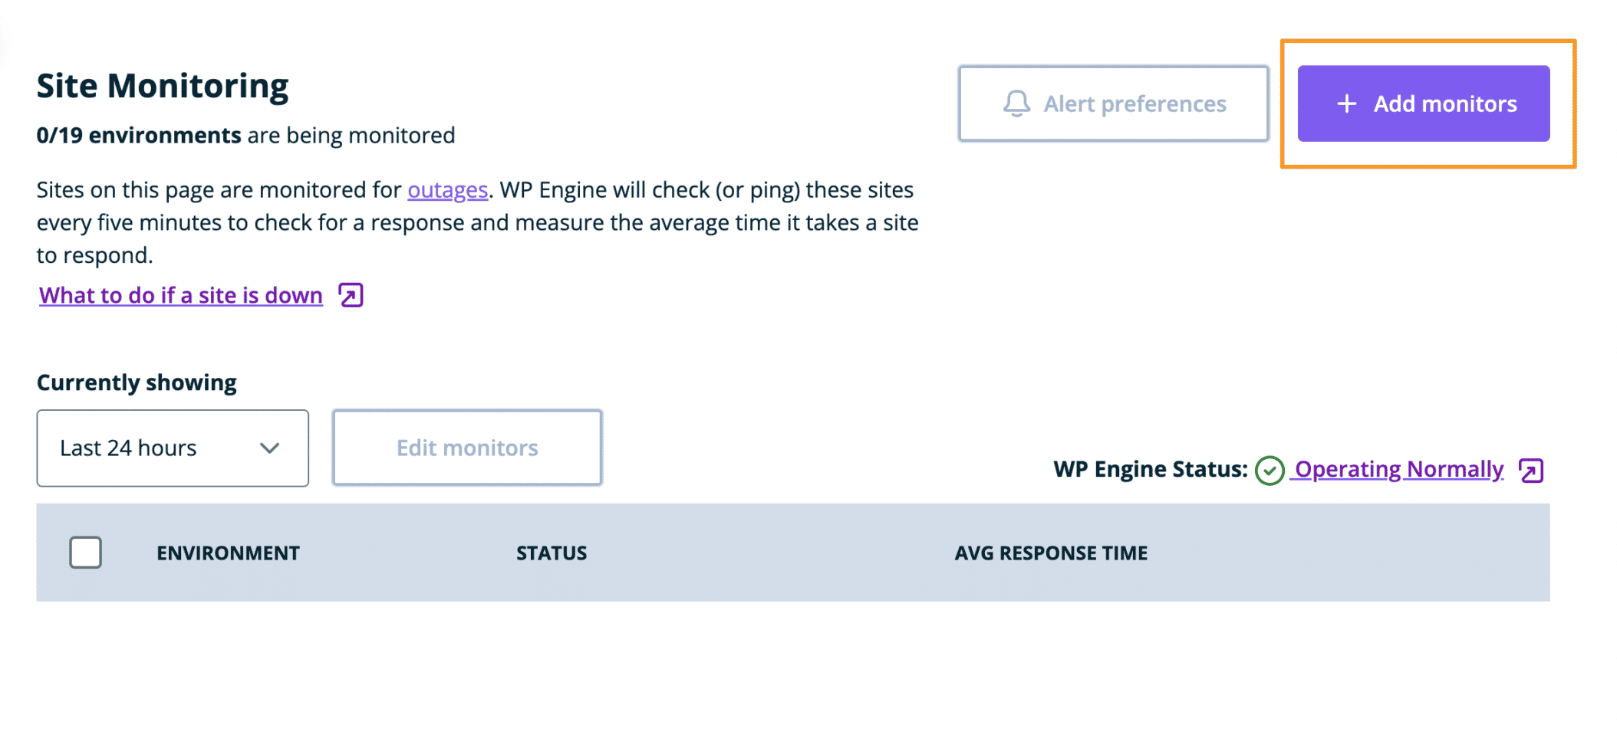Toggle the select-all environments checkbox
This screenshot has height=735, width=1617.
click(85, 553)
